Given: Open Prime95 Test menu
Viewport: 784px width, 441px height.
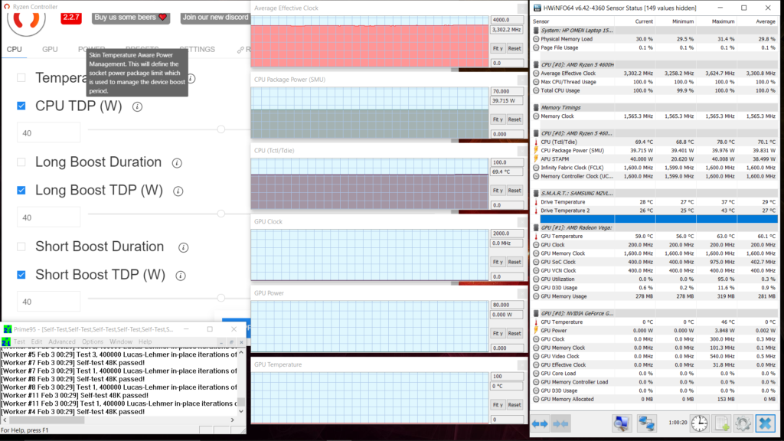Looking at the screenshot, I should (19, 341).
